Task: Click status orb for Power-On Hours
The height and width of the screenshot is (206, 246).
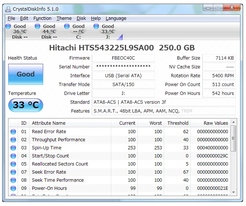Action: click(13, 188)
